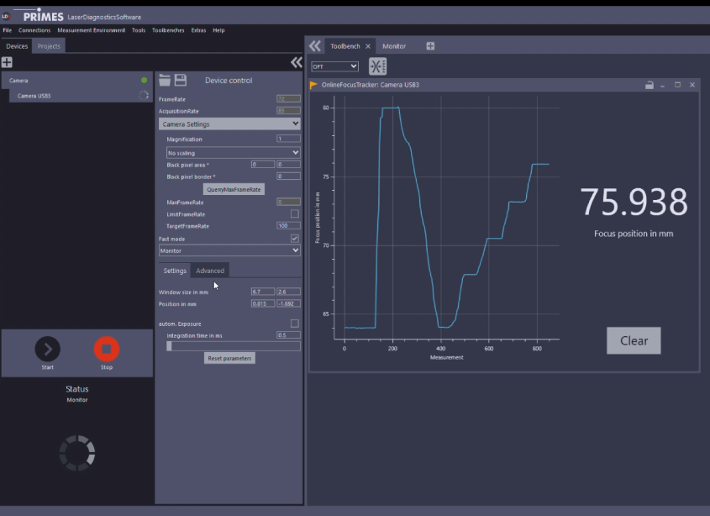The width and height of the screenshot is (710, 516).
Task: Toggle the LimitFrameRate checkbox
Action: tap(295, 213)
